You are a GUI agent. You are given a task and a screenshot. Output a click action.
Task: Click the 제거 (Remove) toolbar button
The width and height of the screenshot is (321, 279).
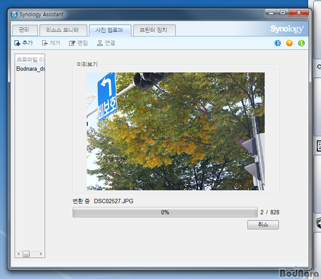coord(51,43)
